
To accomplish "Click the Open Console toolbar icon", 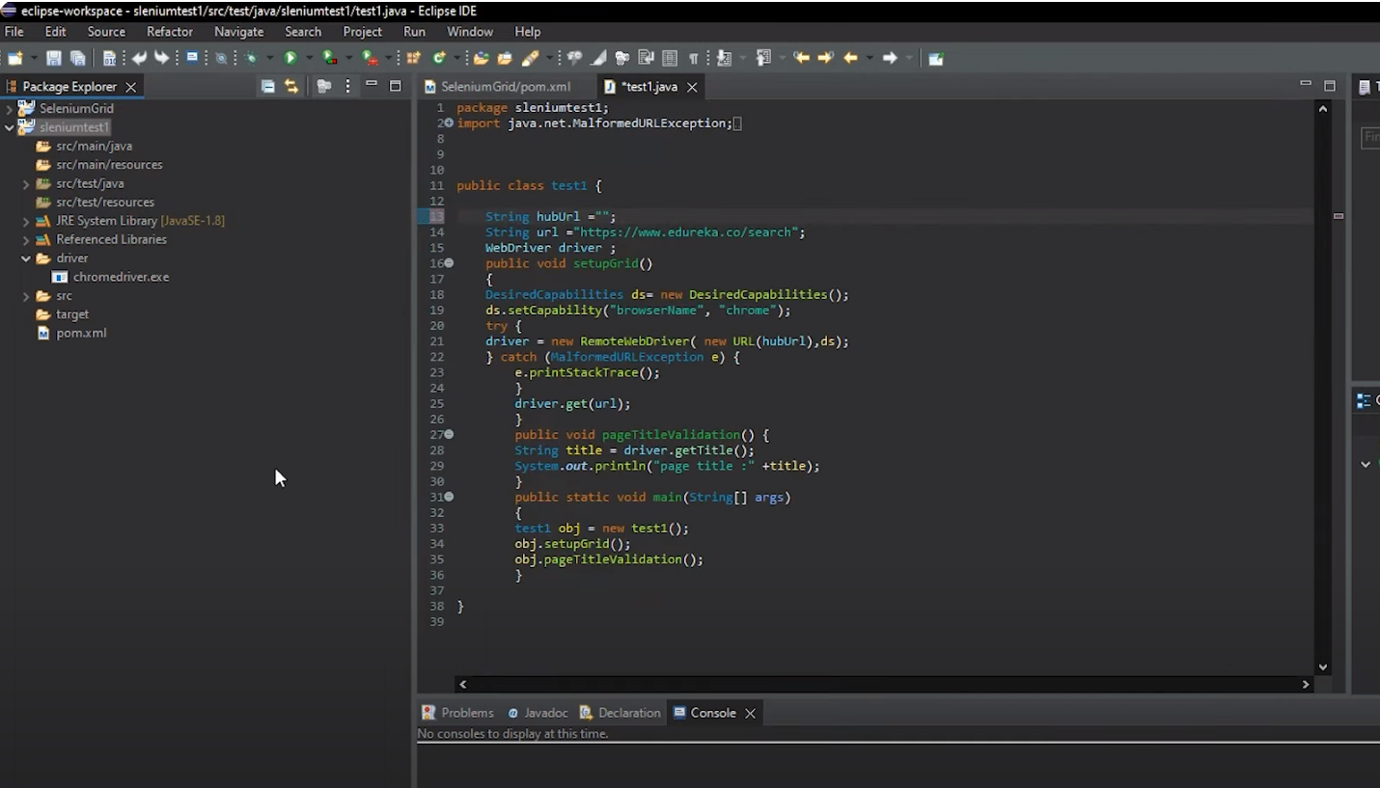I will coord(192,58).
